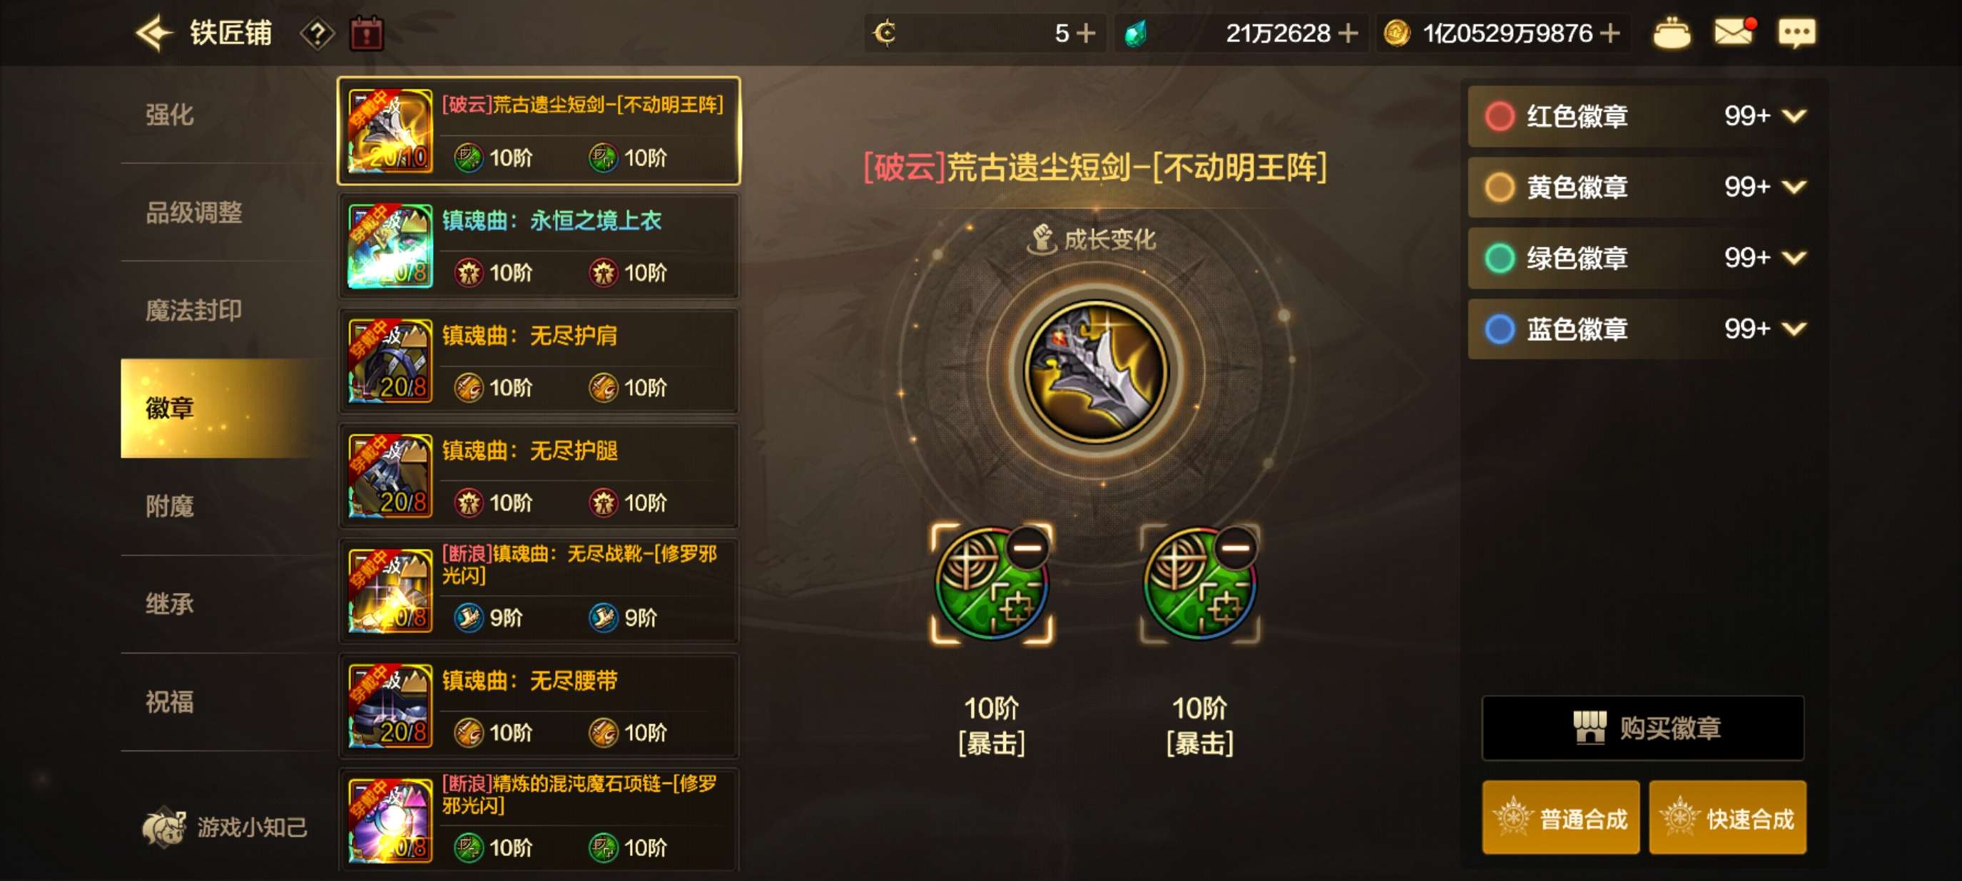Switch to the 附魔 tab
The width and height of the screenshot is (1962, 881).
pyautogui.click(x=169, y=506)
